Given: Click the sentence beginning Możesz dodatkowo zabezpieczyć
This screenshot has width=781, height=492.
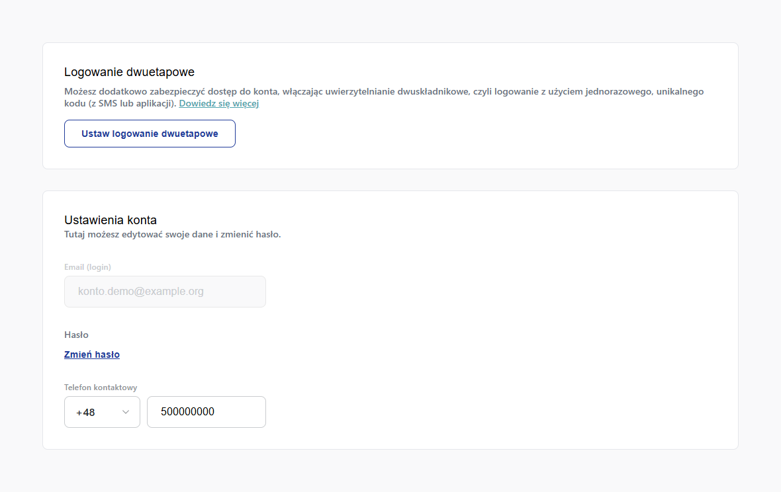Looking at the screenshot, I should pos(383,97).
